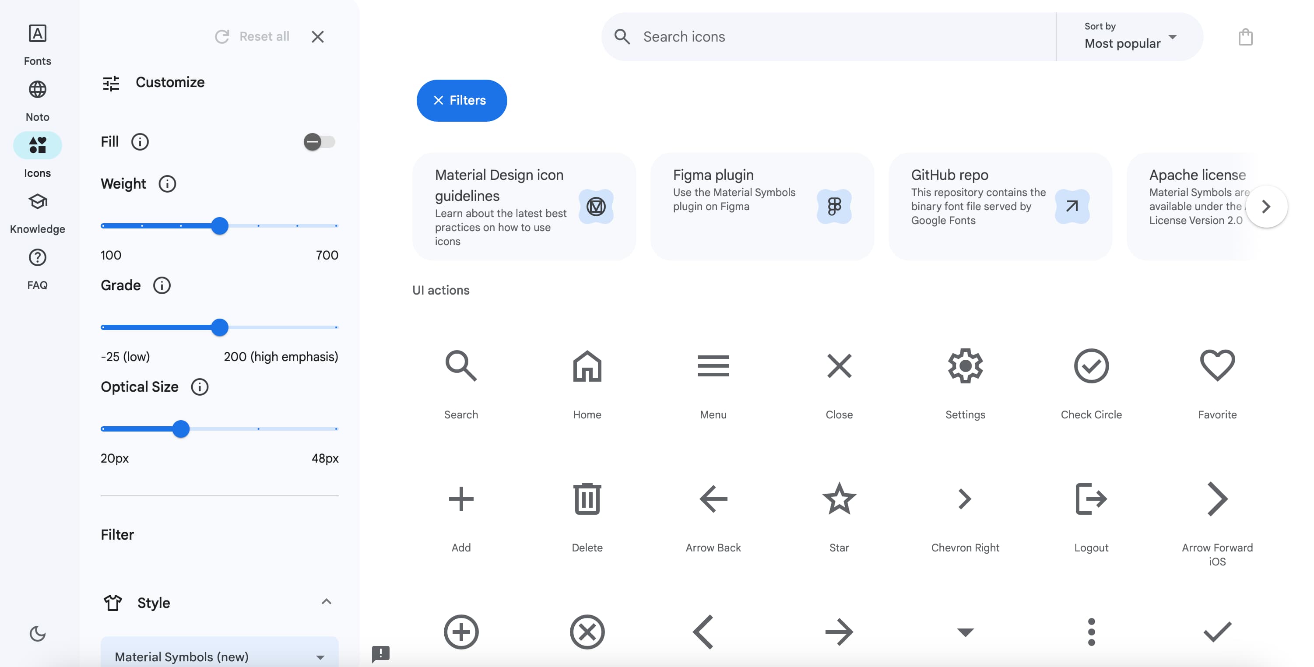Click the Check Circle icon
Viewport: 1314px width, 667px height.
pos(1091,365)
